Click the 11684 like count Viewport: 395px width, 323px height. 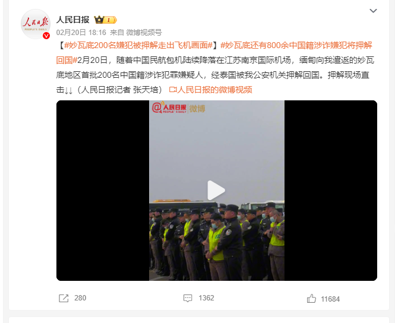330,299
